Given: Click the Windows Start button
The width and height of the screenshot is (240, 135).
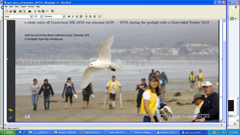Looking at the screenshot, I should pyautogui.click(x=8, y=132).
